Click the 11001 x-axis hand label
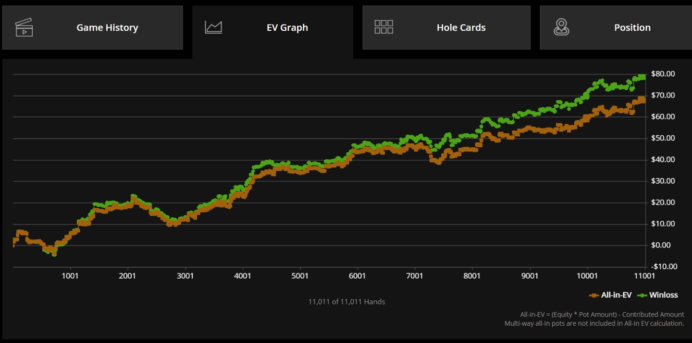Viewport: 692px width, 343px height. (x=644, y=276)
